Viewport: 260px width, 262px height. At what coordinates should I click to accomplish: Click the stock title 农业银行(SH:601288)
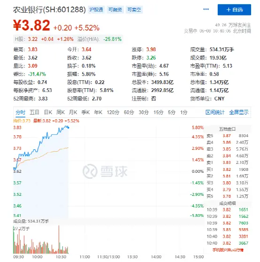click(49, 10)
